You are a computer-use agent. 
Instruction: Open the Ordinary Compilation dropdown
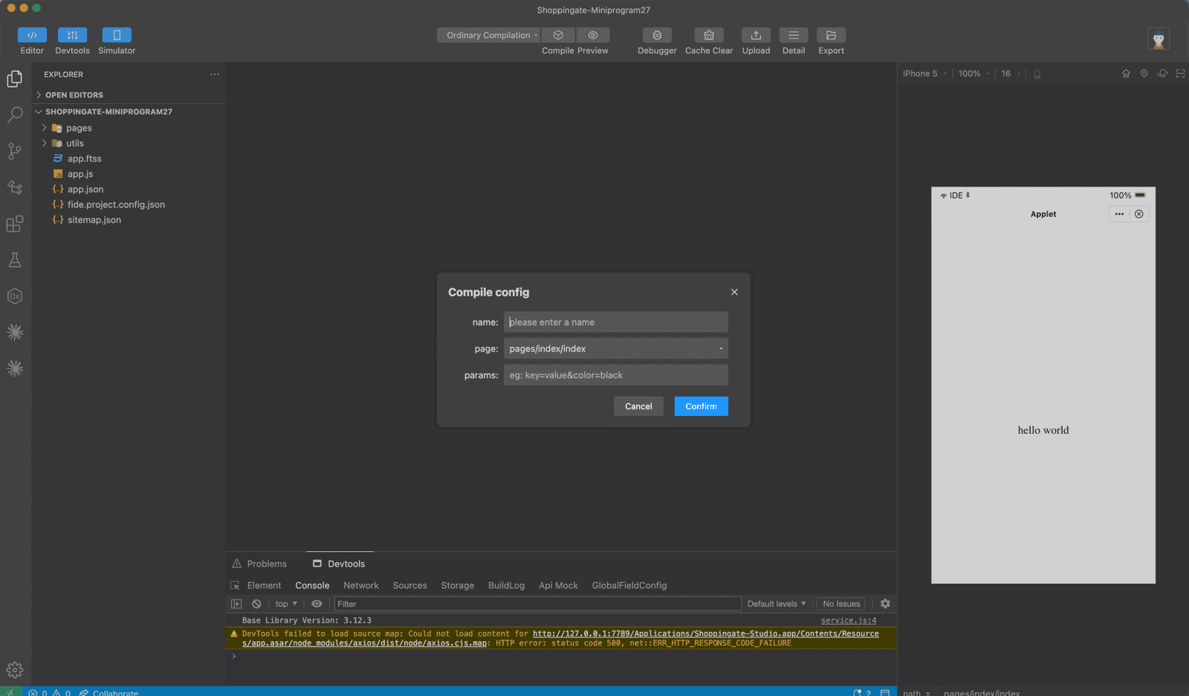(x=489, y=35)
